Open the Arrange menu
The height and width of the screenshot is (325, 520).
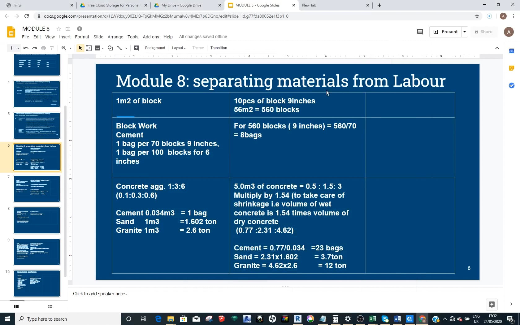pyautogui.click(x=115, y=37)
